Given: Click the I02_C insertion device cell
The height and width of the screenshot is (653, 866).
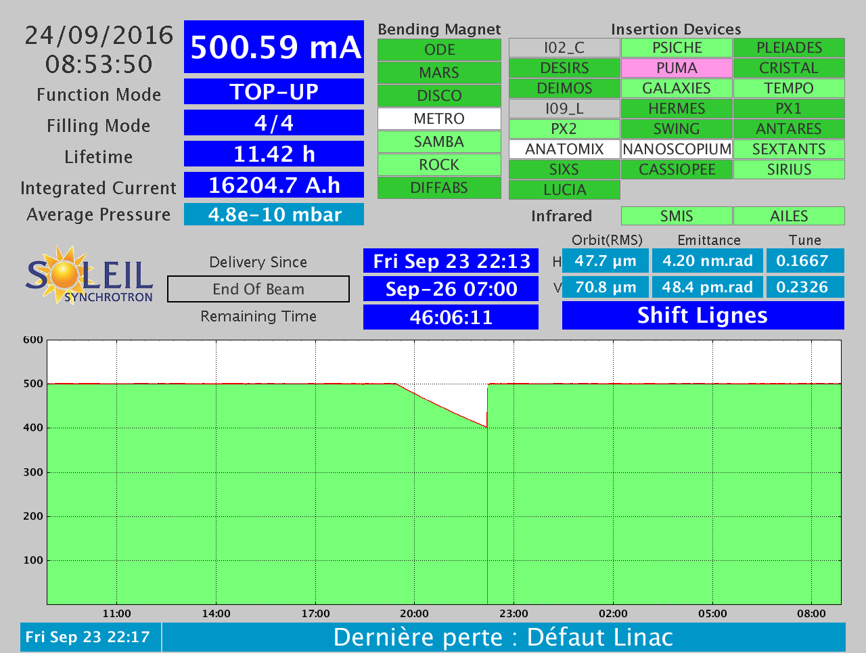Looking at the screenshot, I should click(564, 48).
